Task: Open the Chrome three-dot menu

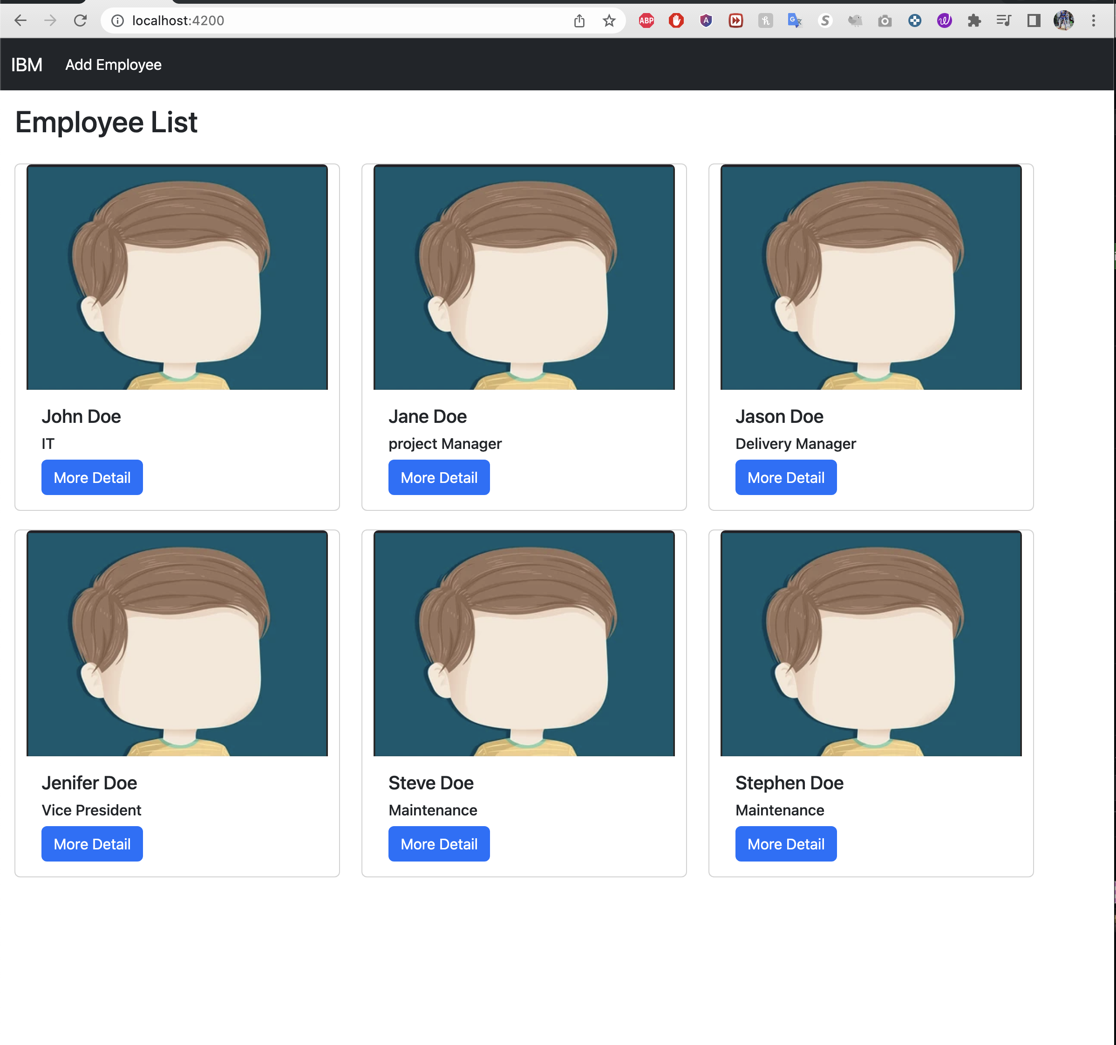Action: (x=1093, y=21)
